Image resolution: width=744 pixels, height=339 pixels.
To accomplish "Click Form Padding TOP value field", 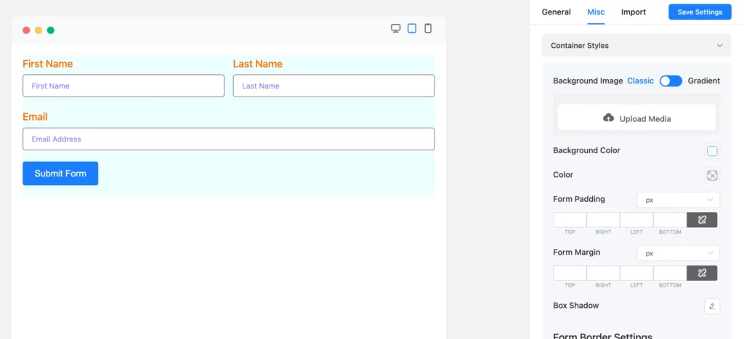I will [x=570, y=219].
